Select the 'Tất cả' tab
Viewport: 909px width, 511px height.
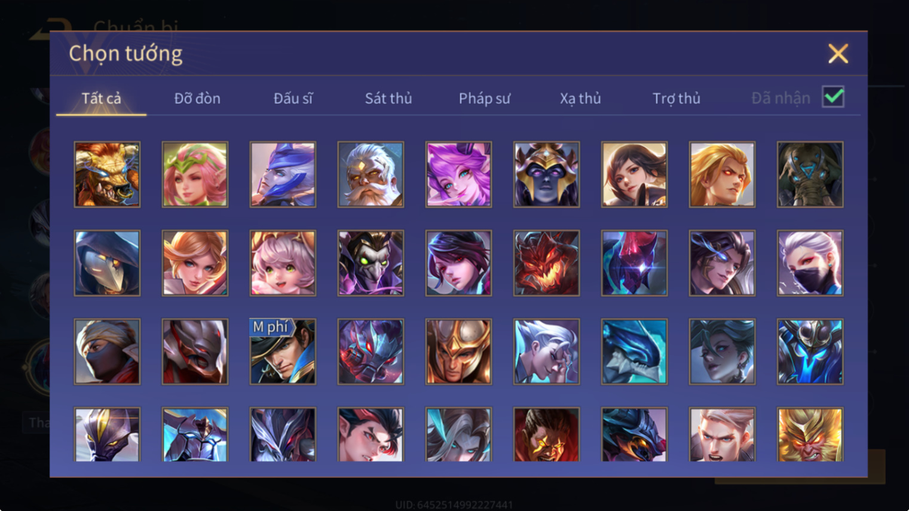(101, 98)
